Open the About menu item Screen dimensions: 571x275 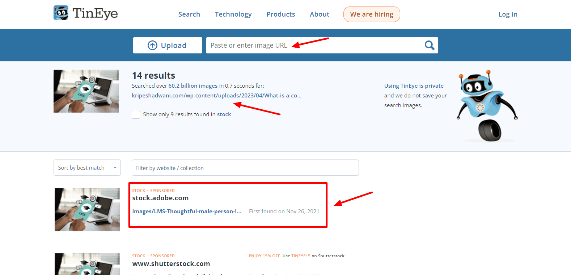click(320, 14)
